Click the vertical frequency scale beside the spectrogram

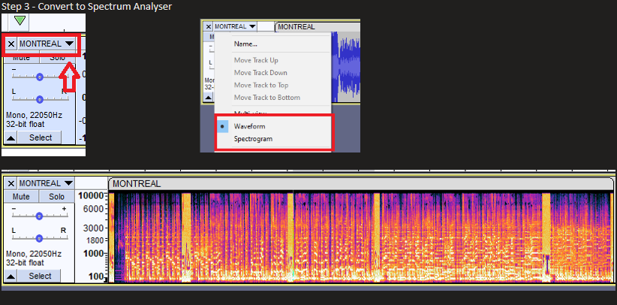pos(93,233)
